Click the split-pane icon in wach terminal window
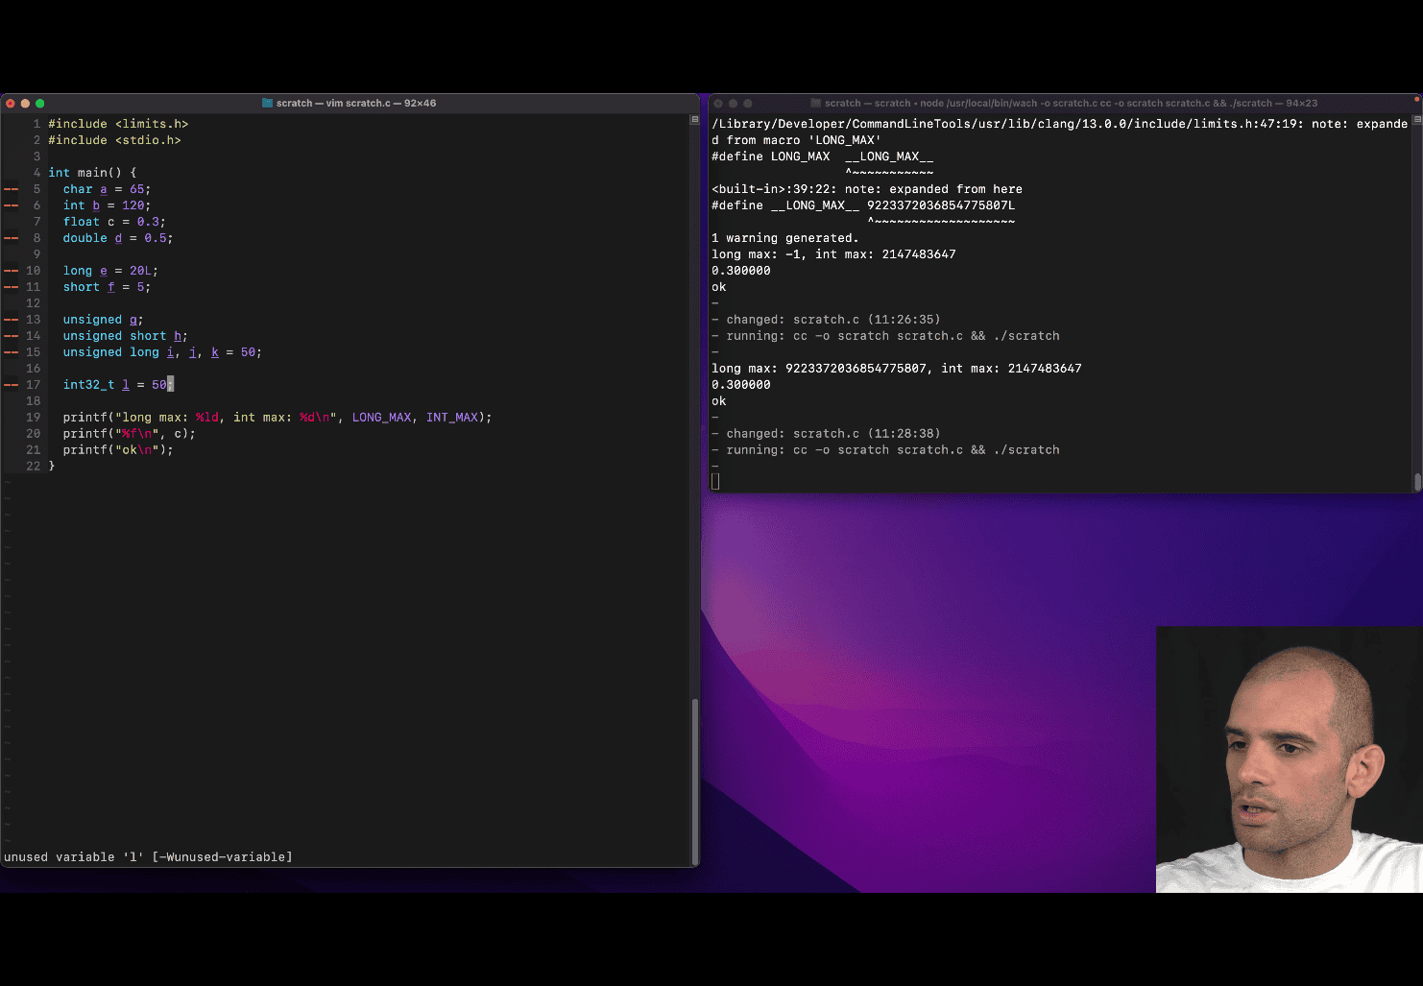The height and width of the screenshot is (986, 1423). point(1416,120)
